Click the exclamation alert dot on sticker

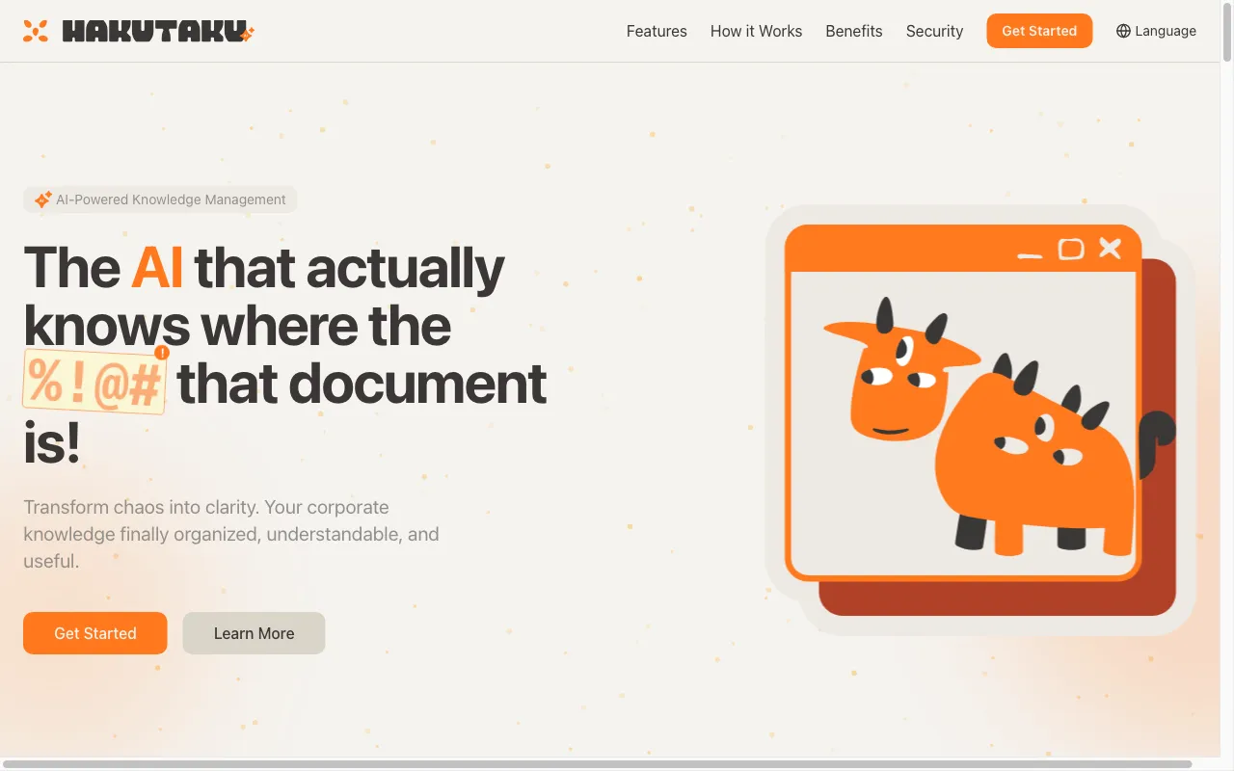point(162,353)
